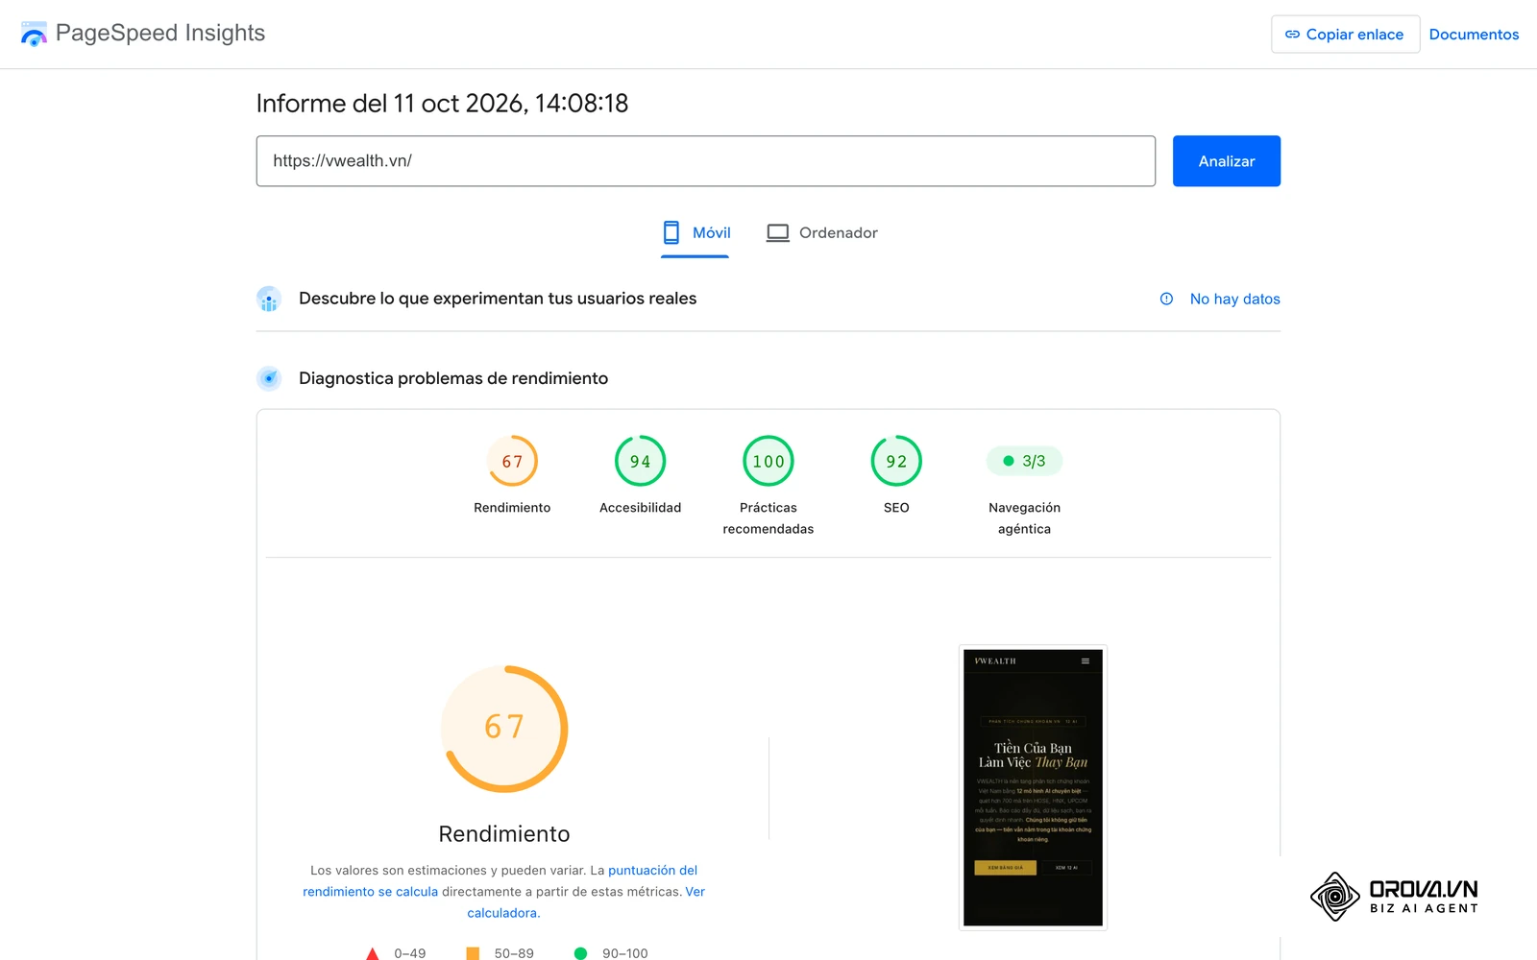The image size is (1537, 960).
Task: Click the heading Descubre lo que experimentan tus usuarios reales
Action: click(498, 299)
